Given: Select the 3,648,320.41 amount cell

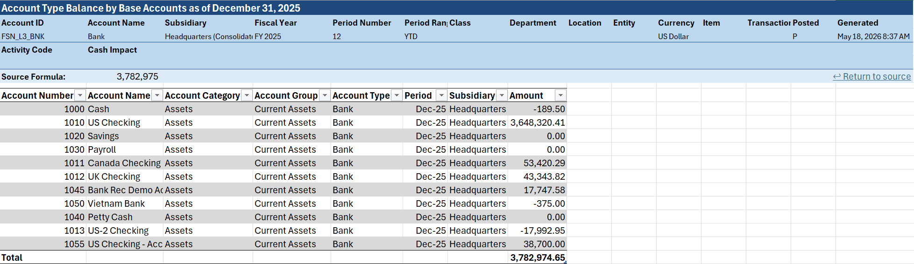Looking at the screenshot, I should coord(537,122).
